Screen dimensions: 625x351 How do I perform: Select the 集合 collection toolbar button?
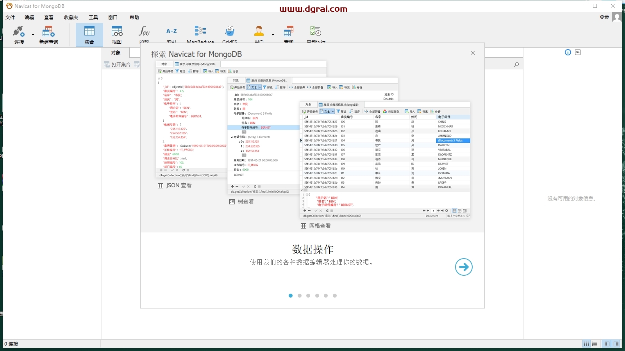[89, 35]
